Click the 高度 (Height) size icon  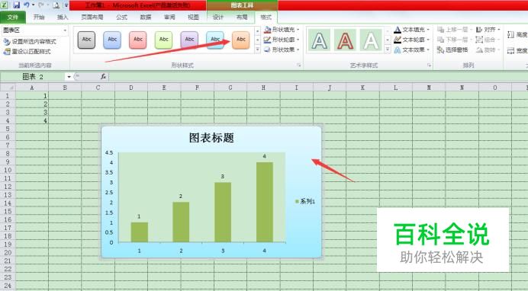tap(510, 34)
